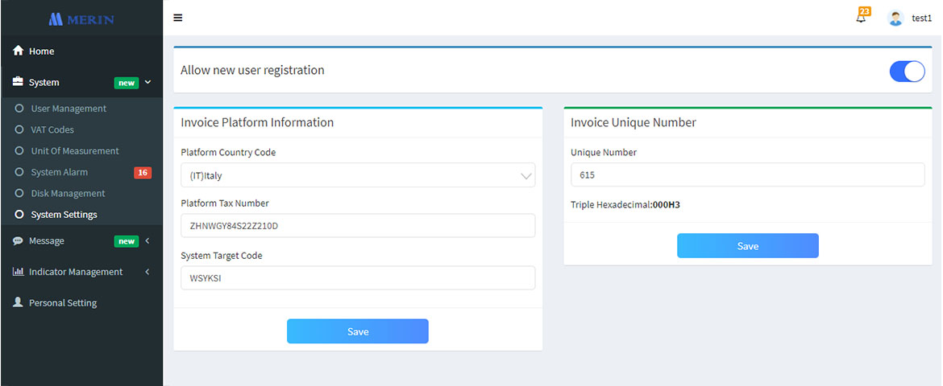Viewport: 943px width, 386px height.
Task: Click the Platform Tax Number field
Action: point(358,226)
